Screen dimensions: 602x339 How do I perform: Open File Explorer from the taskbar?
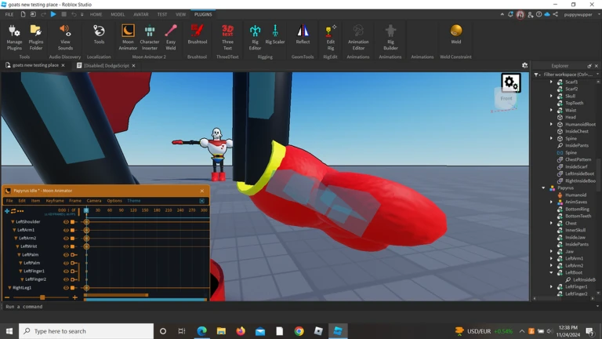click(x=221, y=331)
